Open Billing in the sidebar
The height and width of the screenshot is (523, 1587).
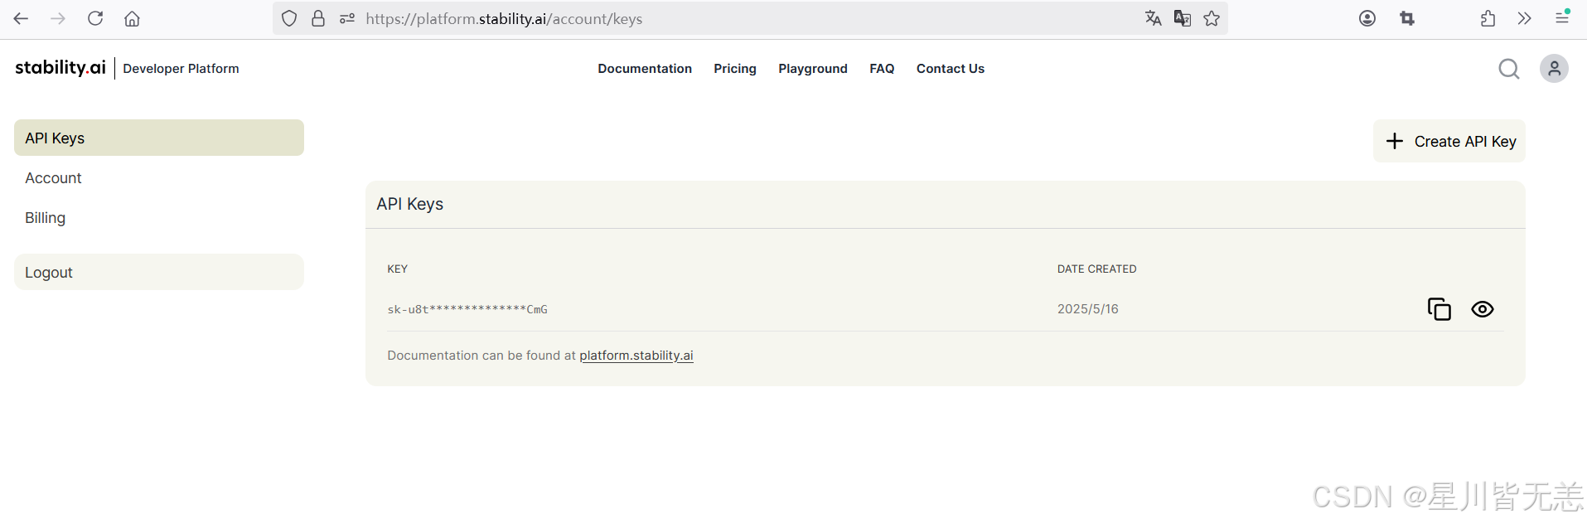click(45, 218)
